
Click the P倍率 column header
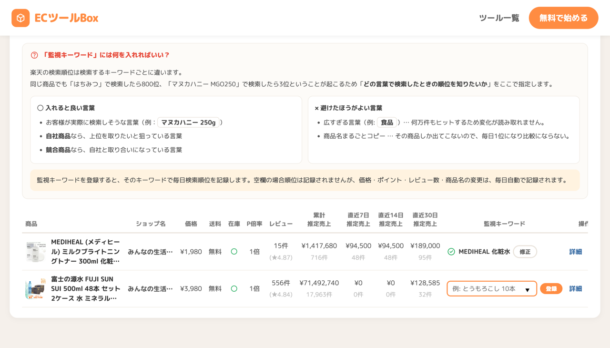pyautogui.click(x=254, y=224)
